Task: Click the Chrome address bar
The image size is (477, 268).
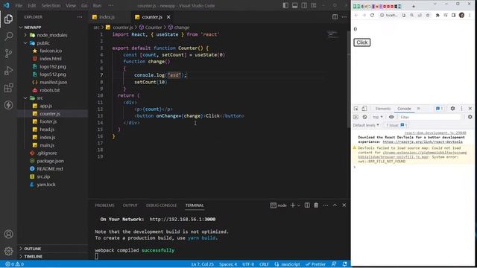Action: [392, 15]
